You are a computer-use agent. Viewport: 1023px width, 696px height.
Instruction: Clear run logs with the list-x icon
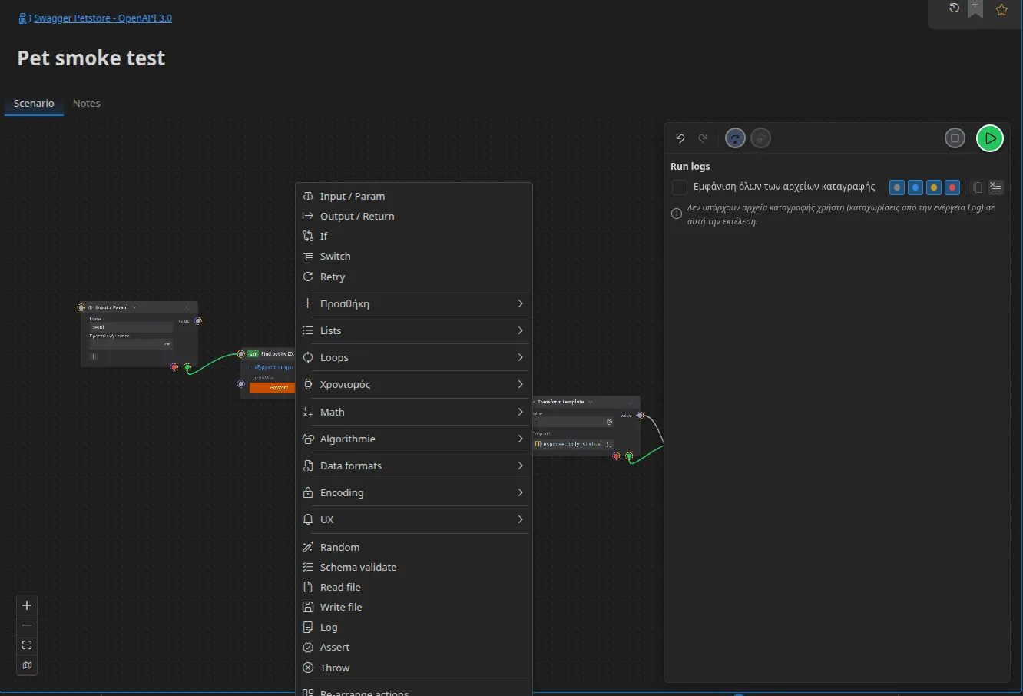tap(996, 187)
